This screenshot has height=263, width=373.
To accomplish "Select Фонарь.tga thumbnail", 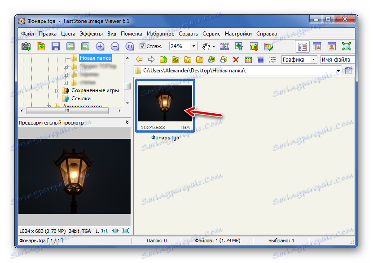I will coord(165,106).
